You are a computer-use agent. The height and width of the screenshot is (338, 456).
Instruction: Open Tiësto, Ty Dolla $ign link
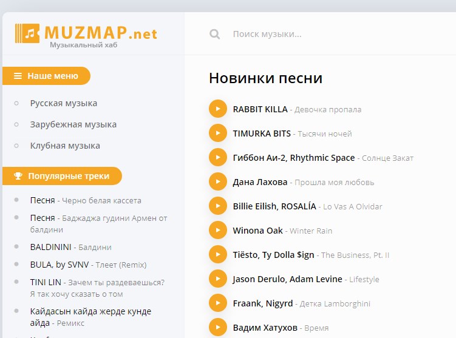[311, 255]
